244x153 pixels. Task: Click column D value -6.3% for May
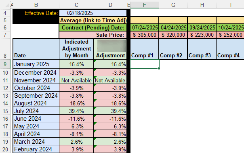[x=110, y=126]
